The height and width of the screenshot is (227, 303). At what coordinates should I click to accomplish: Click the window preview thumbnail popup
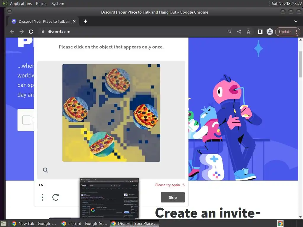109,198
